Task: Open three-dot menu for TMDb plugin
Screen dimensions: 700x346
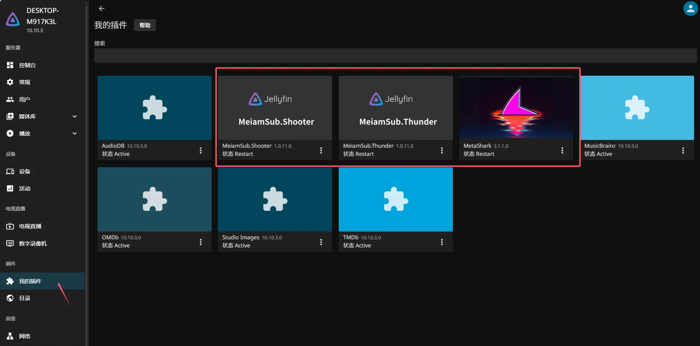Action: coord(442,242)
